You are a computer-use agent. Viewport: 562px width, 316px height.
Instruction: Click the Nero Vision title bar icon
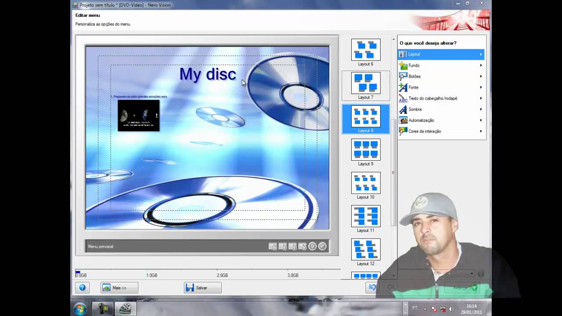point(75,5)
